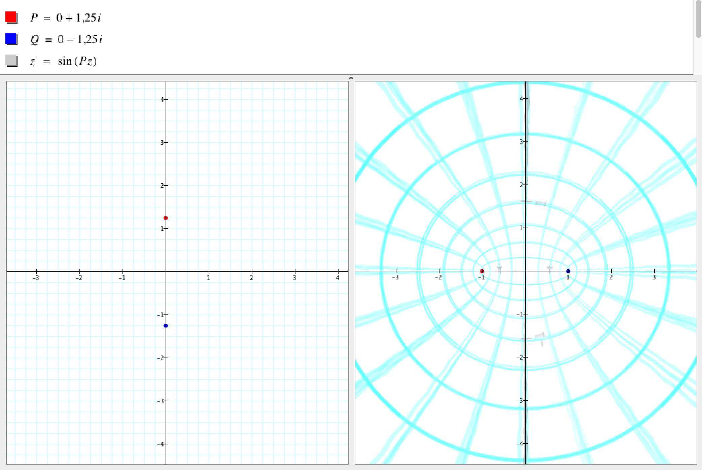
Task: Click the tick mark 4 on the left horizontal axis
Action: (338, 272)
